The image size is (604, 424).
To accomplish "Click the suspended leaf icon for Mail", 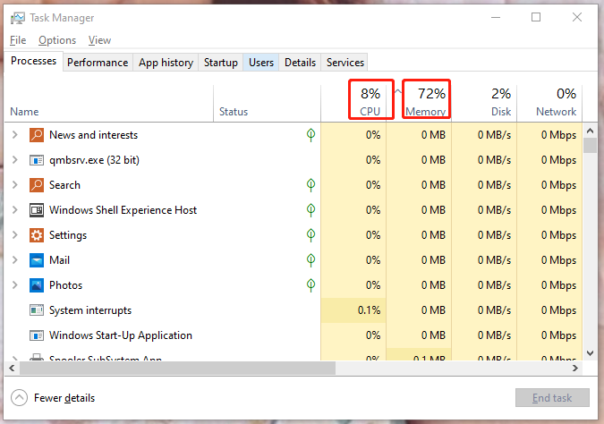I will pos(311,260).
